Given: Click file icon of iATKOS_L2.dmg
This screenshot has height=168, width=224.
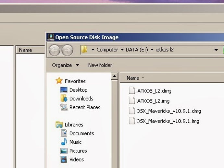Looking at the screenshot, I should click(x=131, y=90).
